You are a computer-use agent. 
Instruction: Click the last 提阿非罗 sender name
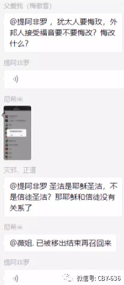(x=16, y=262)
